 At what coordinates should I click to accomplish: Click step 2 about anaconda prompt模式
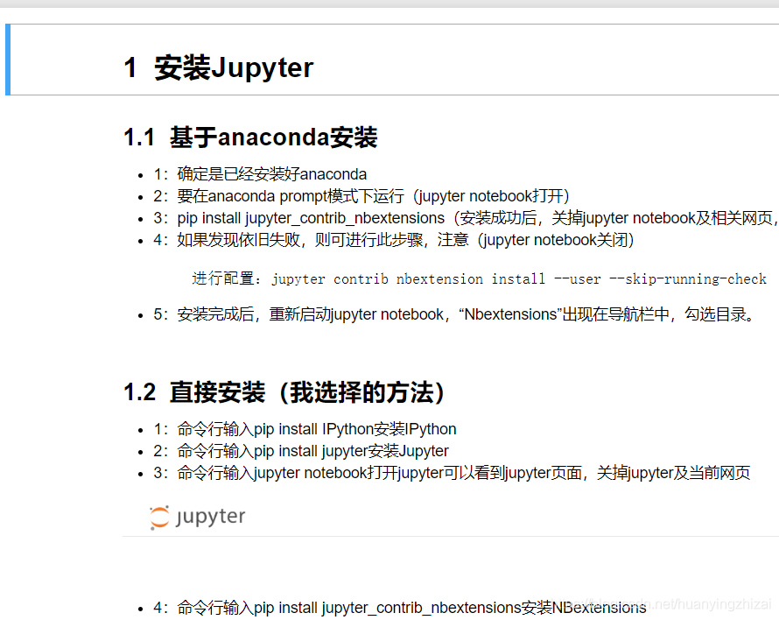click(x=361, y=196)
